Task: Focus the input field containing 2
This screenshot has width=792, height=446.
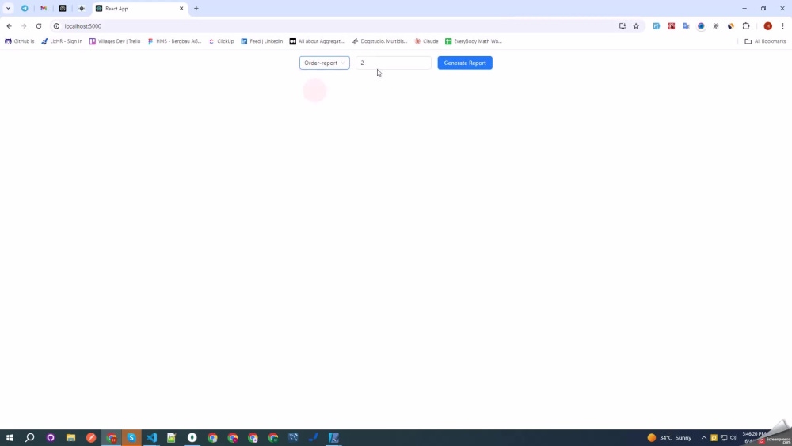Action: pyautogui.click(x=393, y=63)
